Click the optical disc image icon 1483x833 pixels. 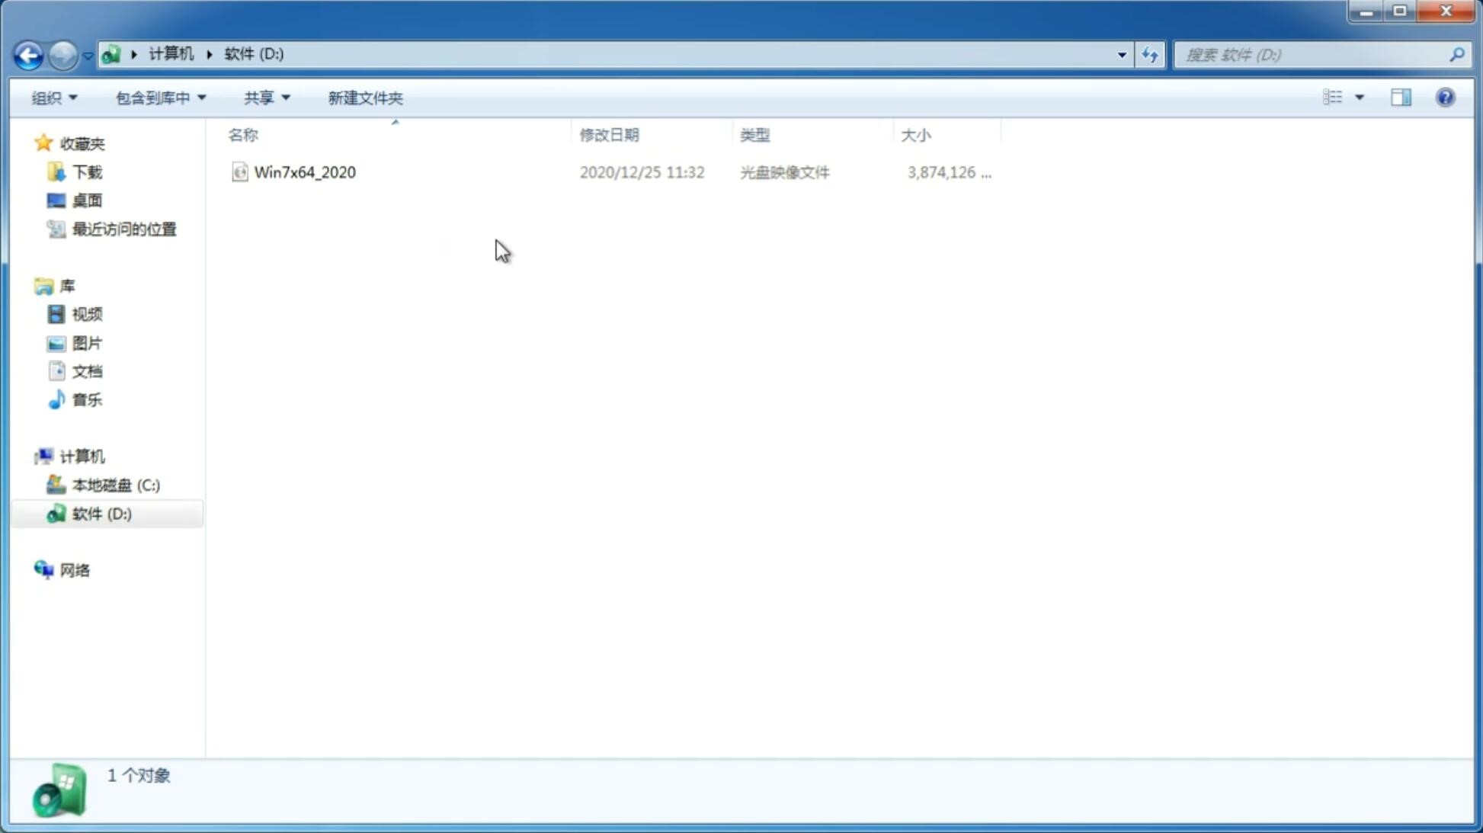239,172
